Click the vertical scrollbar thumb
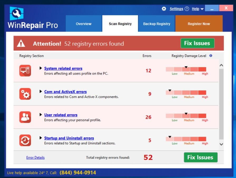The image size is (236, 178). (221, 104)
